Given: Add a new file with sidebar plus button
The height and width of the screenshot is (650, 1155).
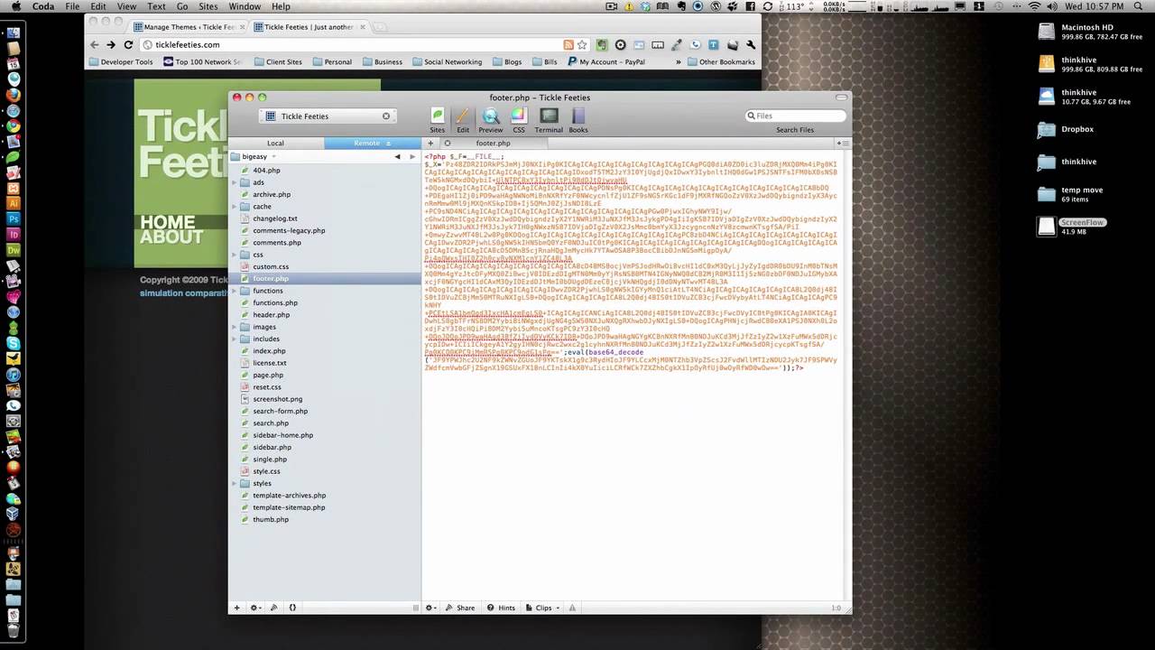Looking at the screenshot, I should [x=237, y=608].
